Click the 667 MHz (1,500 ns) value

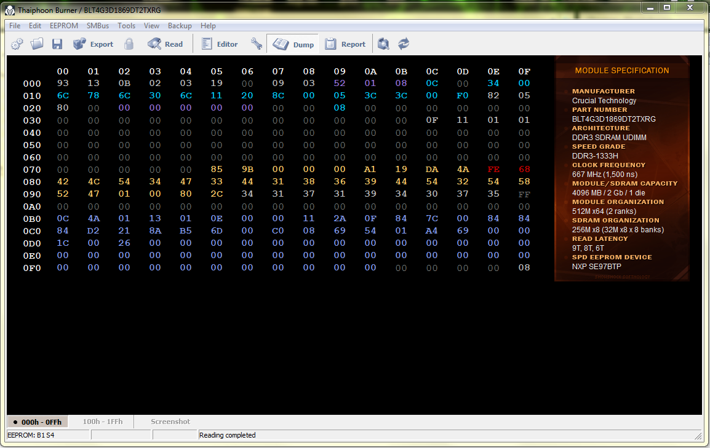click(x=605, y=175)
